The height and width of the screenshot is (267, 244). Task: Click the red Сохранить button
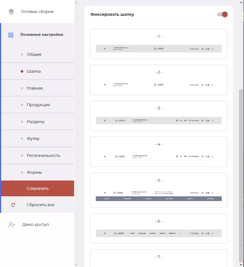(x=38, y=188)
